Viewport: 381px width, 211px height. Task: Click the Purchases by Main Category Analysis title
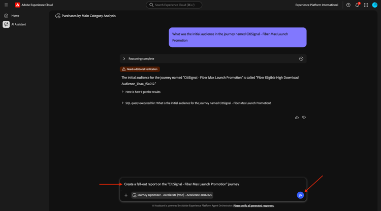tap(88, 16)
